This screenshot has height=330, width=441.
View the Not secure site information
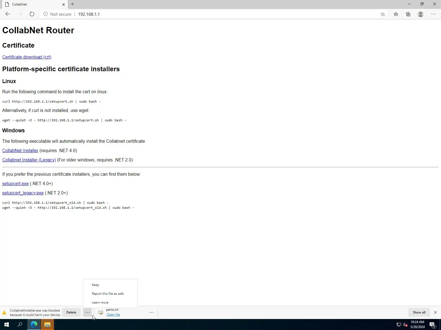pyautogui.click(x=57, y=14)
